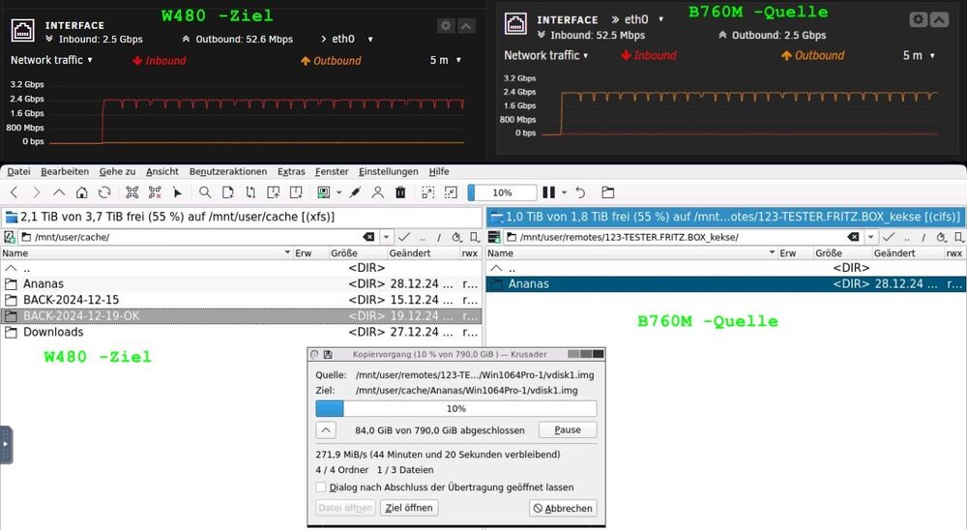Click Abbrechen to cancel the copy

tap(563, 508)
